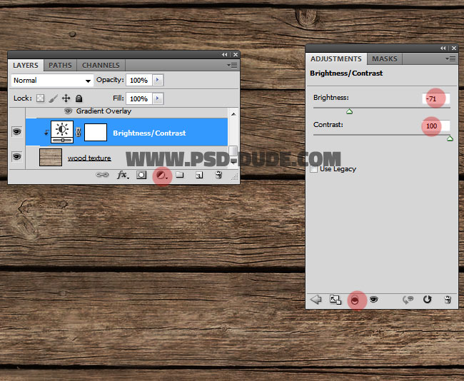Image resolution: width=464 pixels, height=381 pixels.
Task: Click the Brightness slider handle
Action: click(349, 111)
